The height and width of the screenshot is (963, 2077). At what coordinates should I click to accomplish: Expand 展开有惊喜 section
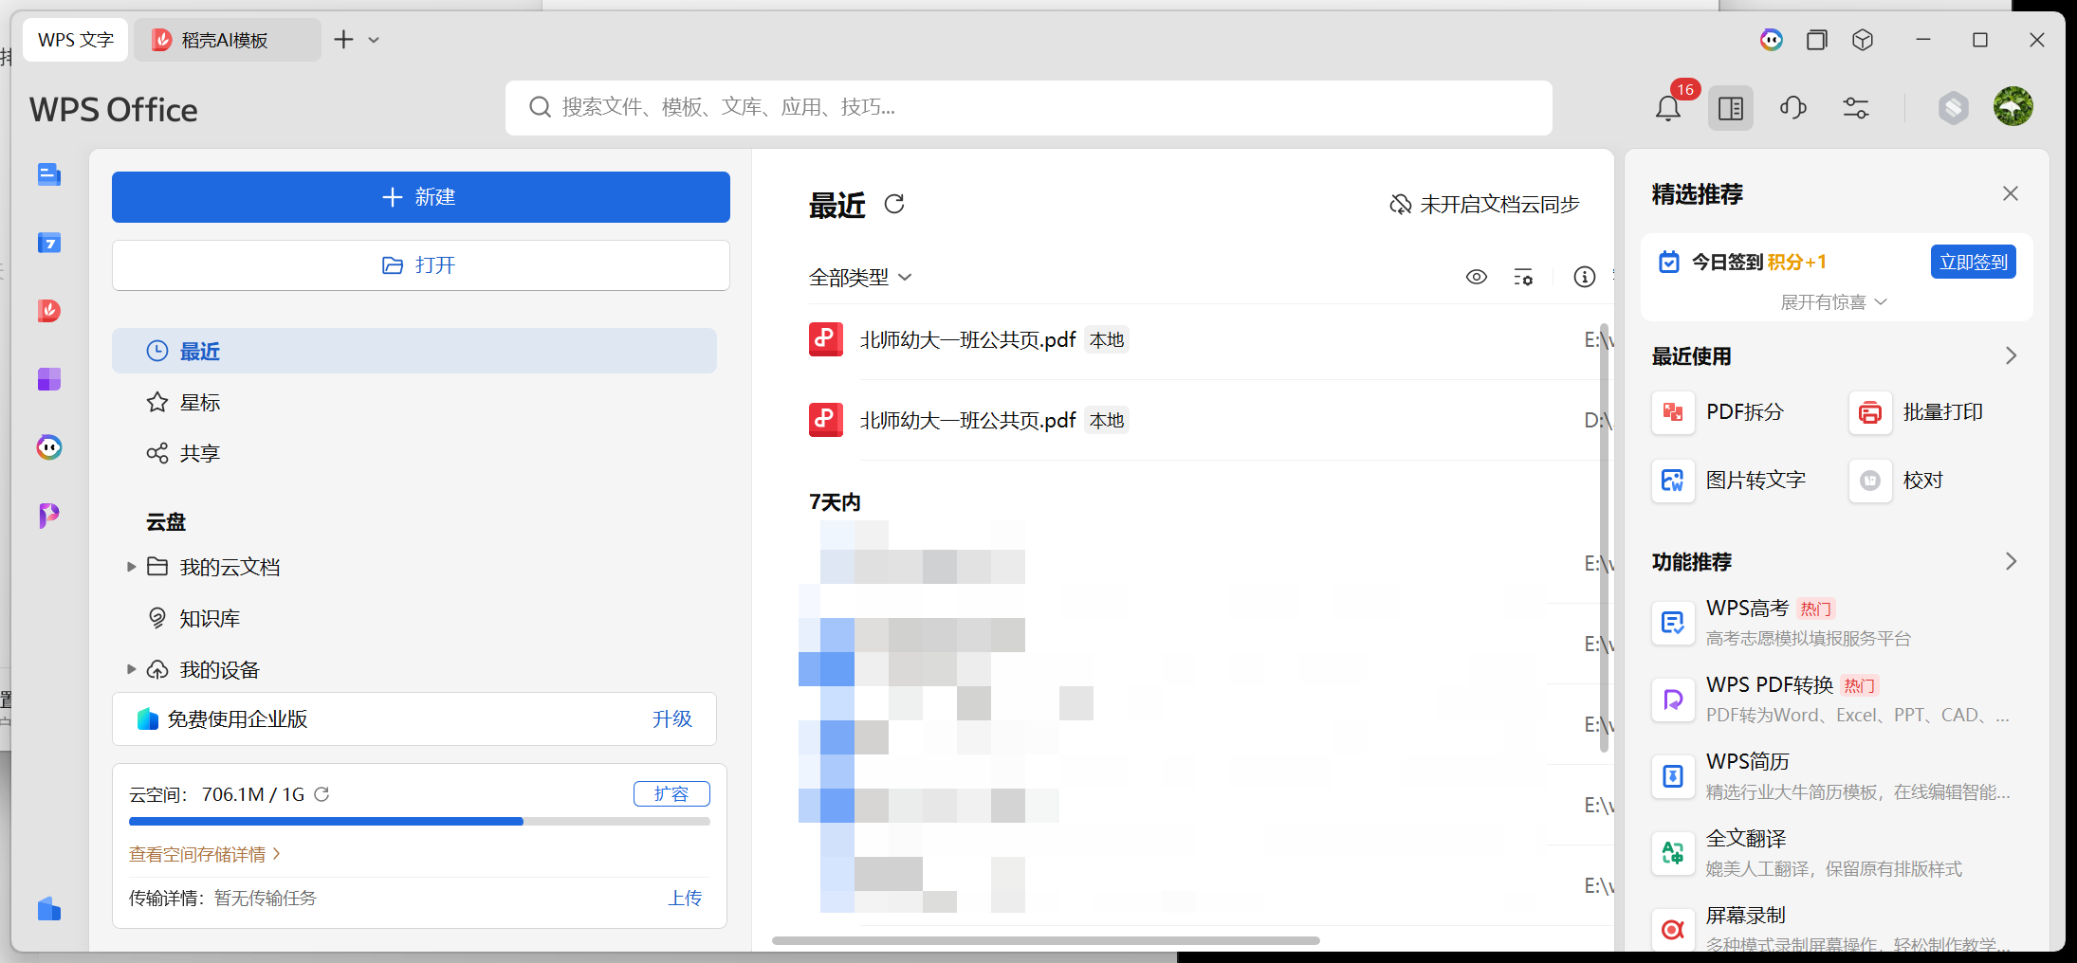point(1834,302)
